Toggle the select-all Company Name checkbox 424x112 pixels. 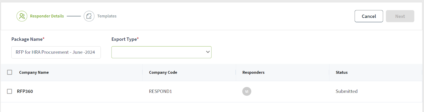coord(10,72)
